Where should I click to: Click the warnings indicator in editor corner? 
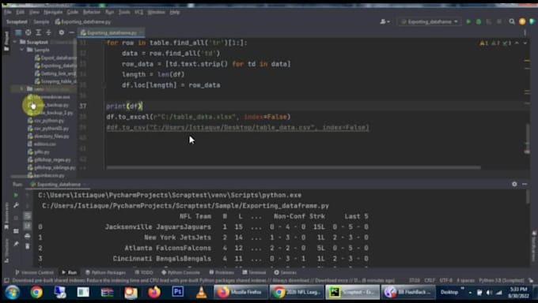pyautogui.click(x=495, y=43)
